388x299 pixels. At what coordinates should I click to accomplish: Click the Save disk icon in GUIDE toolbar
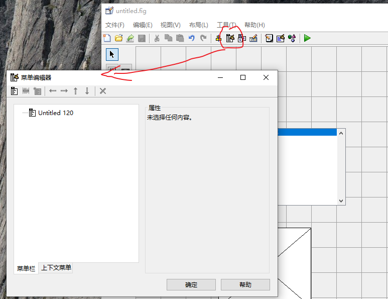click(x=142, y=38)
